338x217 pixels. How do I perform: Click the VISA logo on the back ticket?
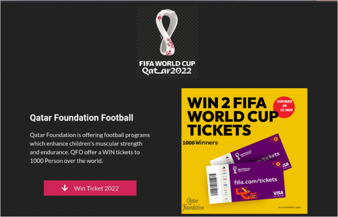click(286, 164)
